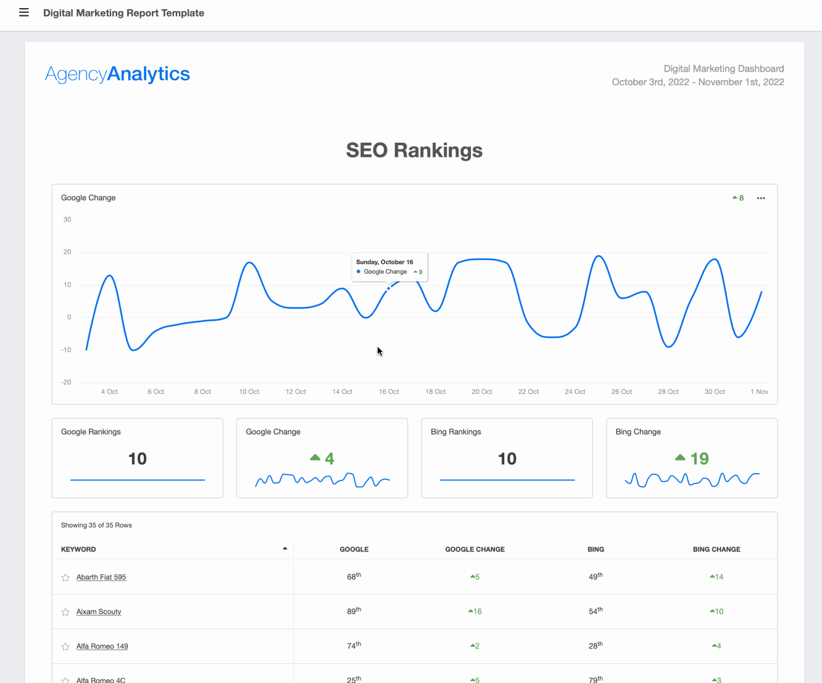Open the Abarth Fiat 595 keyword link

pos(101,577)
